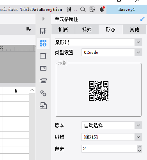147x160 pixels.
Task: Switch to the 样式 tab
Action: (x=87, y=29)
